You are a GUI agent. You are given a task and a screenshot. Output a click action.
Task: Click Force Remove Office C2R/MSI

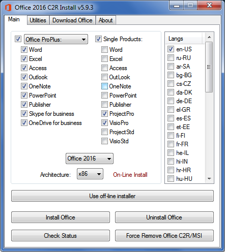(x=164, y=236)
